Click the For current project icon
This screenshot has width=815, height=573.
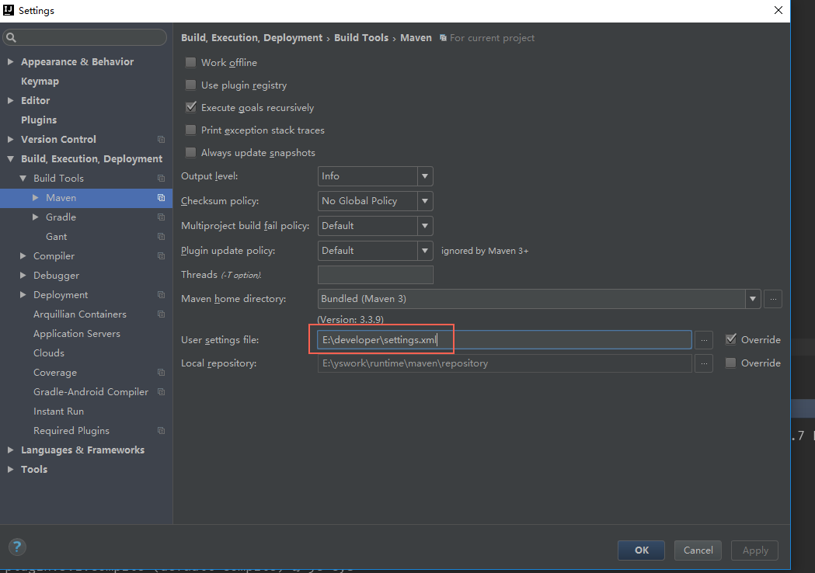[443, 38]
